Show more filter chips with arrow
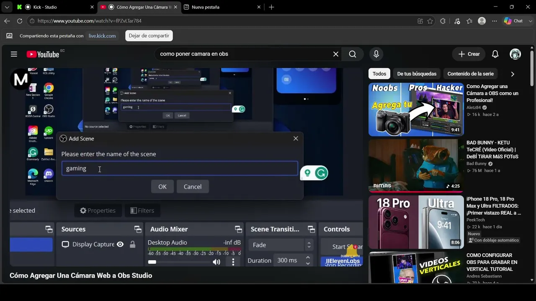 coord(513,74)
